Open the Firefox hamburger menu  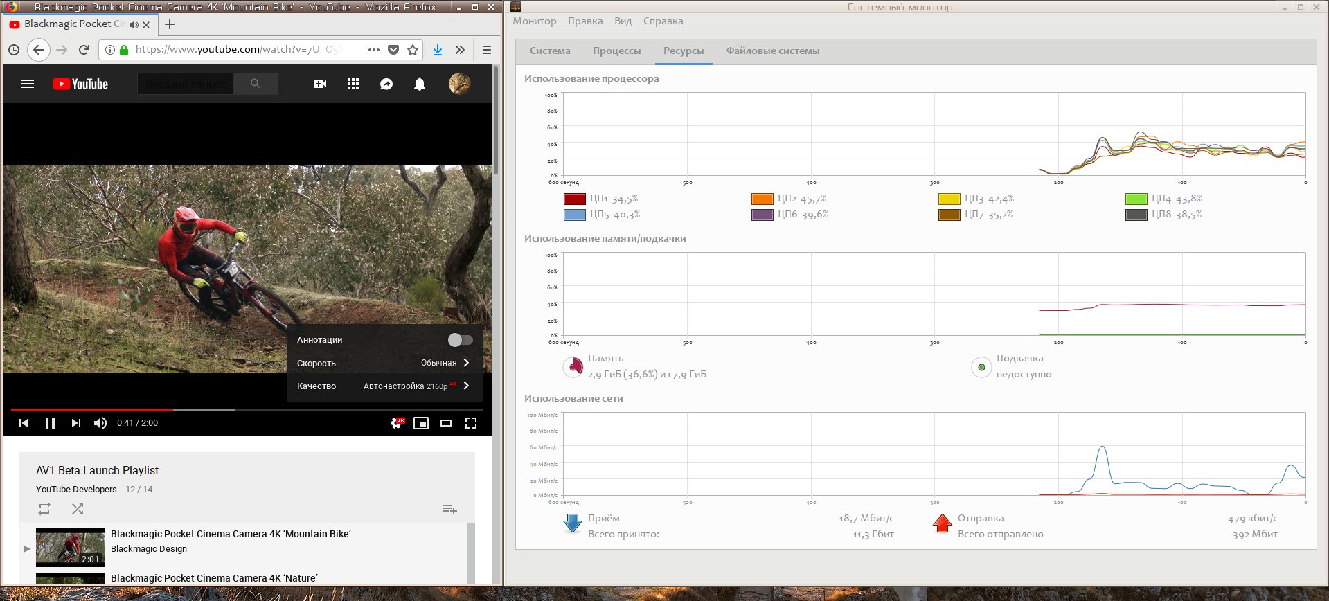click(x=487, y=50)
